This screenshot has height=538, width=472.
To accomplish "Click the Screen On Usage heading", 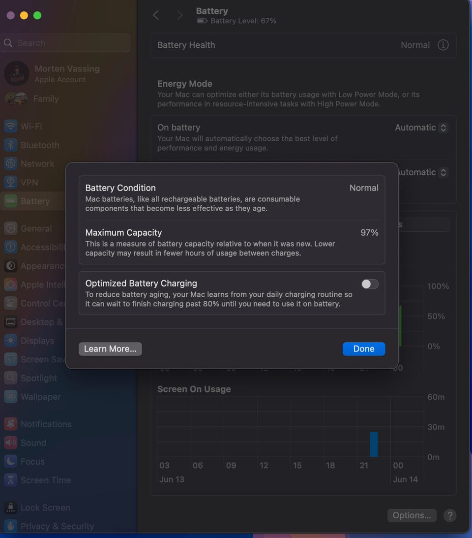I will click(x=194, y=389).
